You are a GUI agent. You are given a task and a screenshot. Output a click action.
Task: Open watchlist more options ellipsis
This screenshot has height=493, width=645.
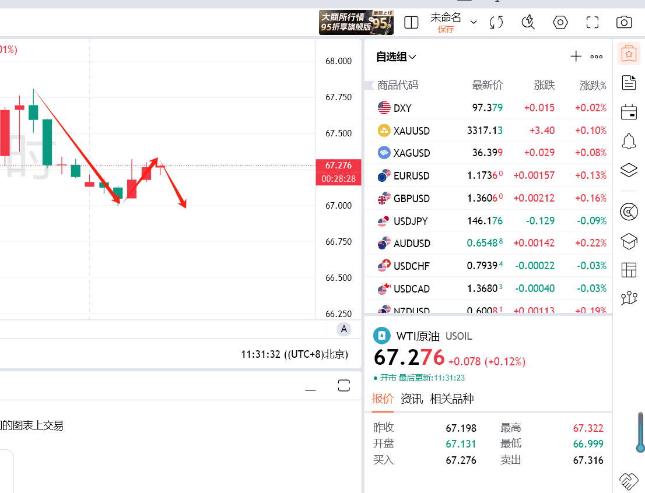click(596, 57)
